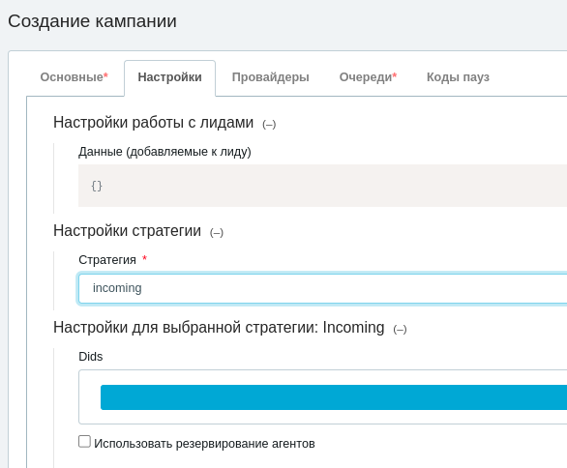Click the Стратегия label
567x468 pixels.
click(107, 260)
